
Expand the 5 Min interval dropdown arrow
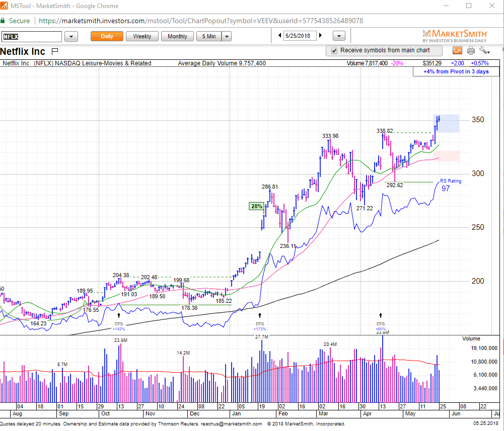[x=227, y=36]
